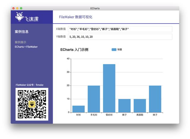190x139 pixels.
Task: Click the 衬衫 bar in the chart
Action: point(78,109)
